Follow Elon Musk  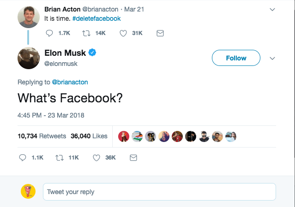236,58
